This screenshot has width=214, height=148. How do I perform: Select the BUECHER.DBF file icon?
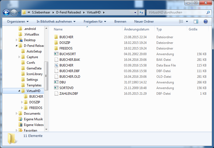click(x=56, y=71)
